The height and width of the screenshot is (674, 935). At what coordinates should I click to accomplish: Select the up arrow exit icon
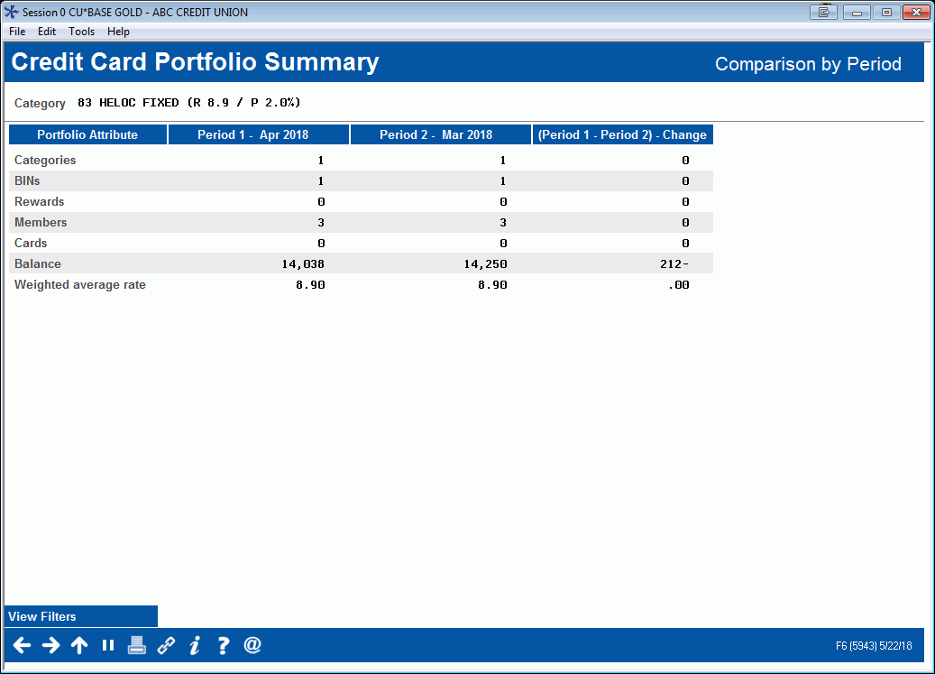coord(79,645)
